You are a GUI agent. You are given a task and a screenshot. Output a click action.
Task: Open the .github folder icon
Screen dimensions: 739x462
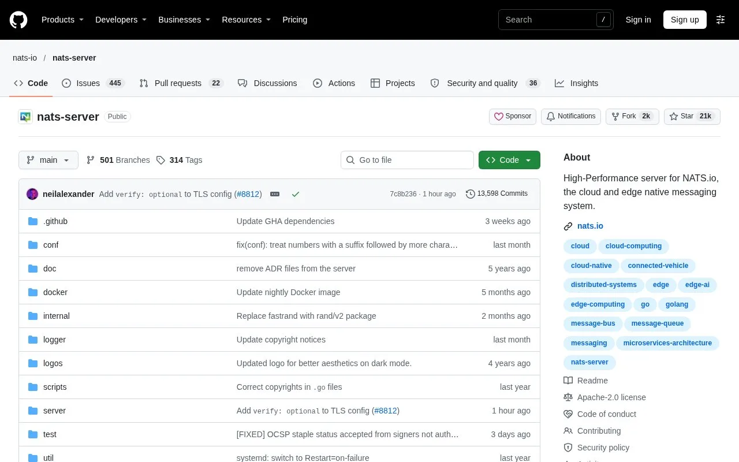33,221
